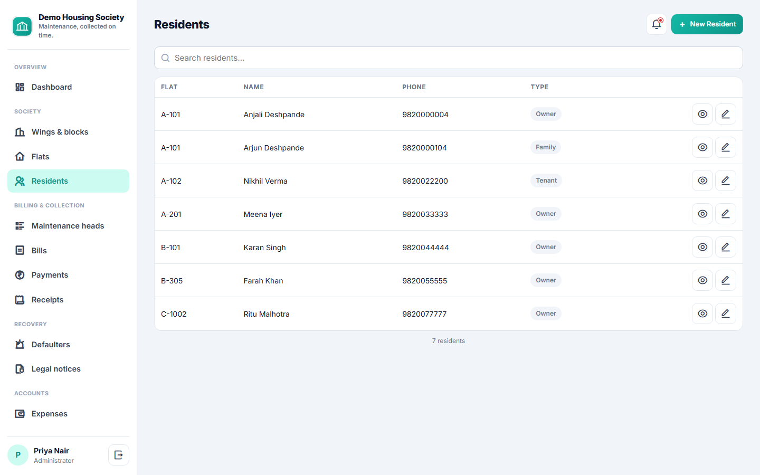Image resolution: width=760 pixels, height=475 pixels.
Task: Open Wings & blocks section
Action: [68, 132]
